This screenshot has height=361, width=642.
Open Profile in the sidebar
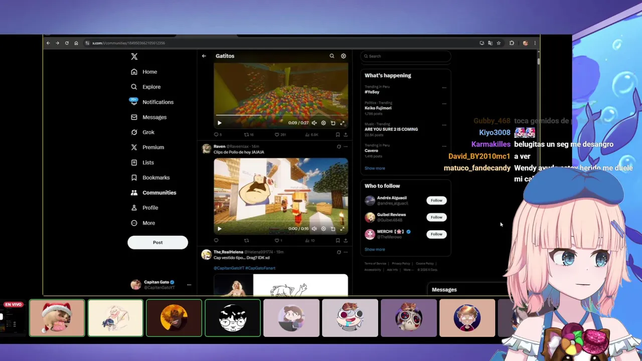click(144, 208)
